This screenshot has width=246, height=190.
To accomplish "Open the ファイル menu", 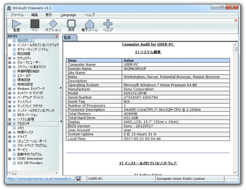I will (x=17, y=15).
